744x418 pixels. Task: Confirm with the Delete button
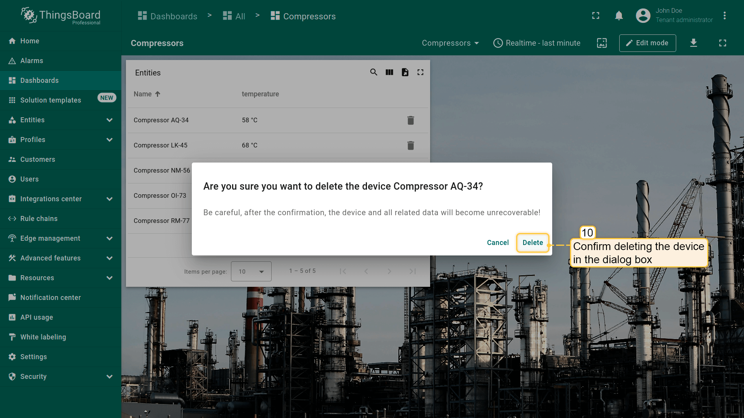532,243
